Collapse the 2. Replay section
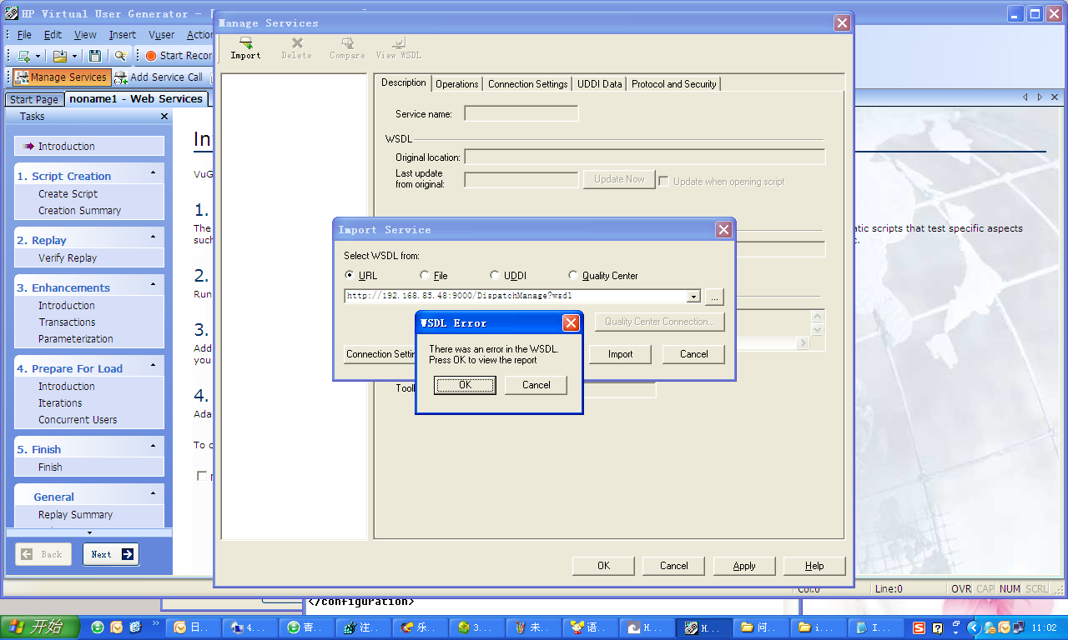1068x640 pixels. click(153, 237)
